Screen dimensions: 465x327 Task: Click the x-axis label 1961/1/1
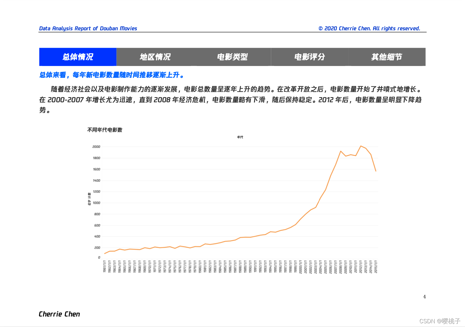[105, 267]
